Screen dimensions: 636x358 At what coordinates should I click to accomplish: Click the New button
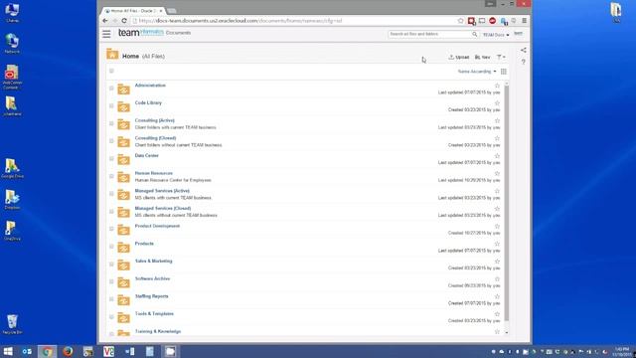482,58
